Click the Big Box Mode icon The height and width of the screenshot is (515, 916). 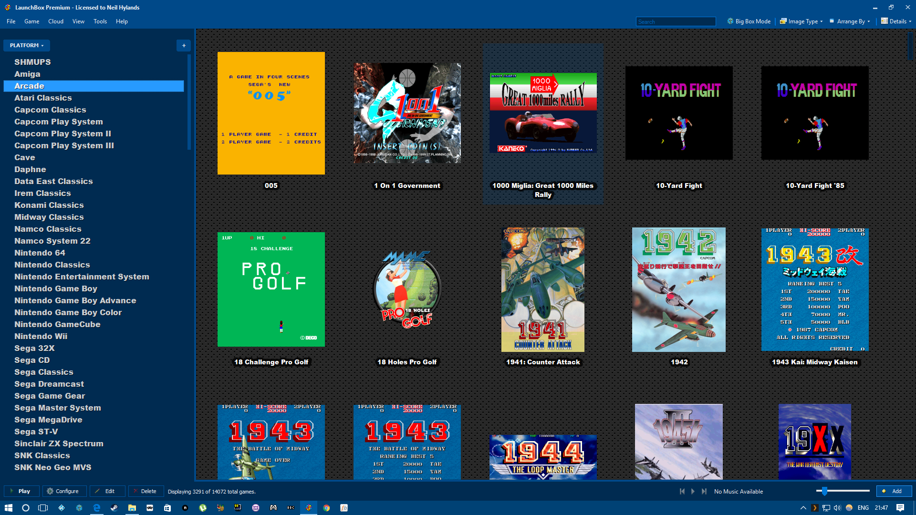click(730, 21)
